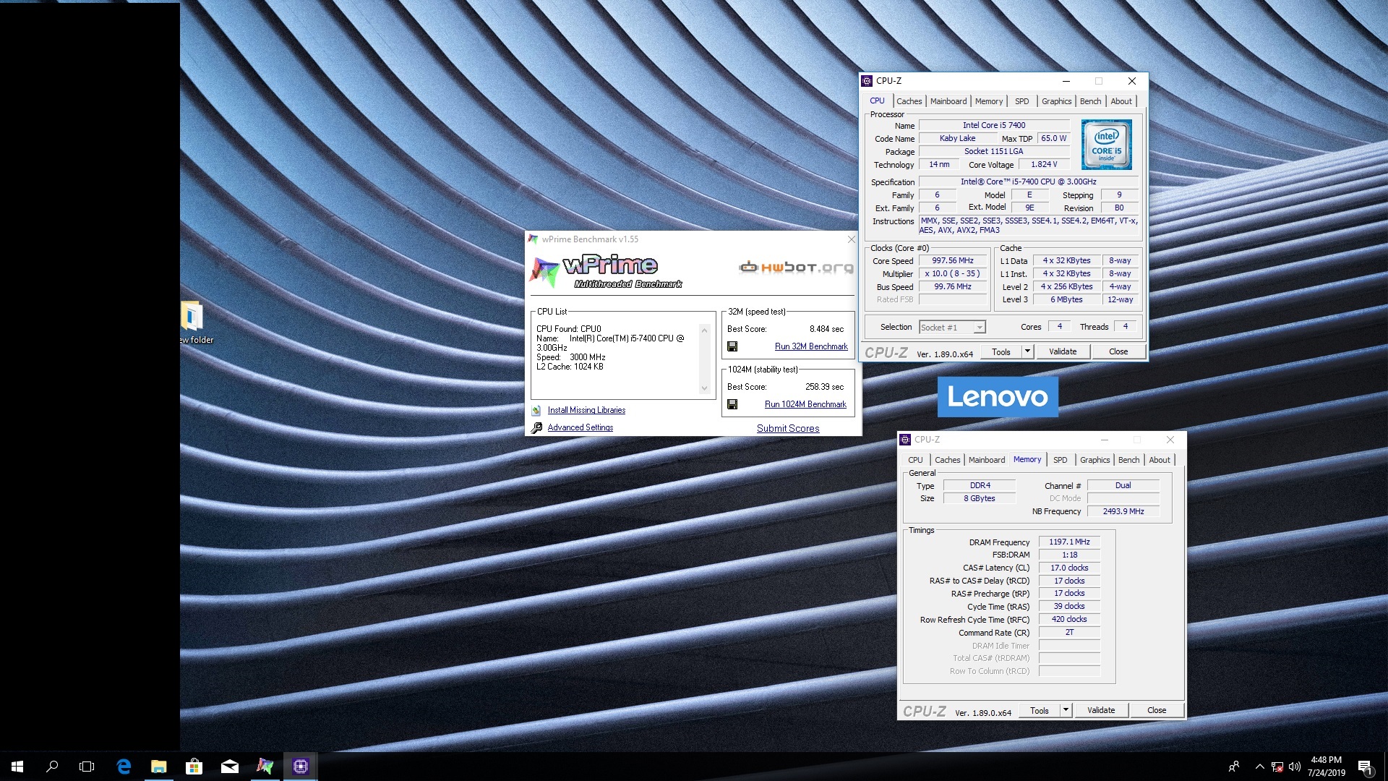The width and height of the screenshot is (1388, 781).
Task: Click the save icon for the 1024M score
Action: coord(732,404)
